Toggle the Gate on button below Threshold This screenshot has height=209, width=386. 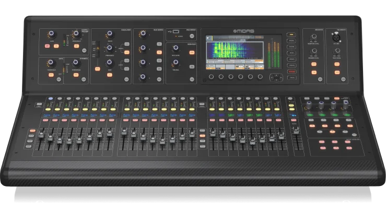pyautogui.click(x=51, y=75)
